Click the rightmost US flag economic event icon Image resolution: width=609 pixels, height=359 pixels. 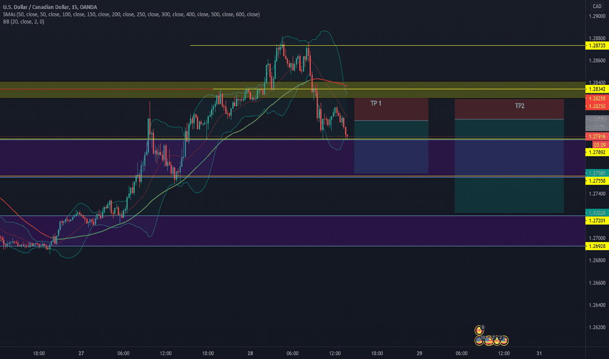coord(504,341)
